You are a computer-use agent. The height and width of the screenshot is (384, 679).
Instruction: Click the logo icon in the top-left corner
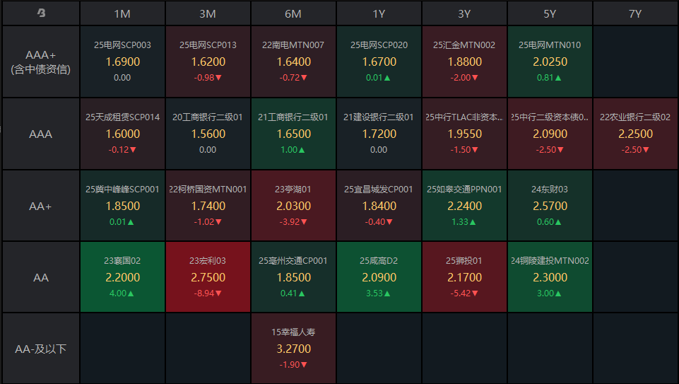41,13
